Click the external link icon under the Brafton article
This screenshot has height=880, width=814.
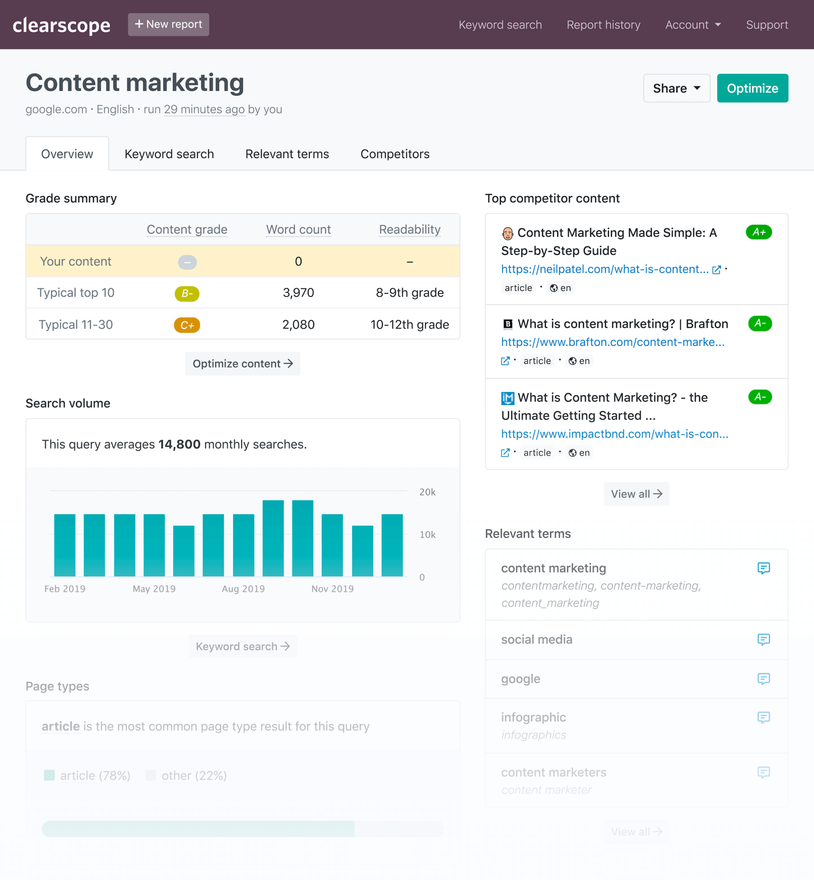tap(505, 361)
